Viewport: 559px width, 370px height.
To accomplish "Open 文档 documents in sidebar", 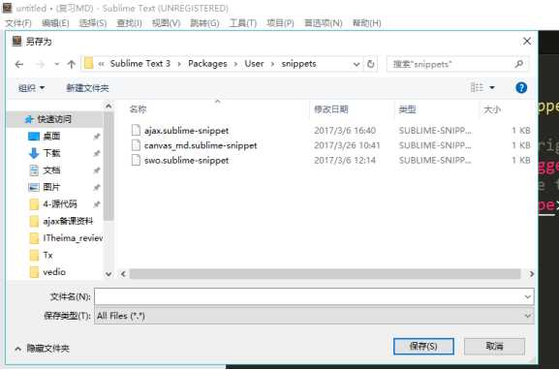I will (x=51, y=170).
